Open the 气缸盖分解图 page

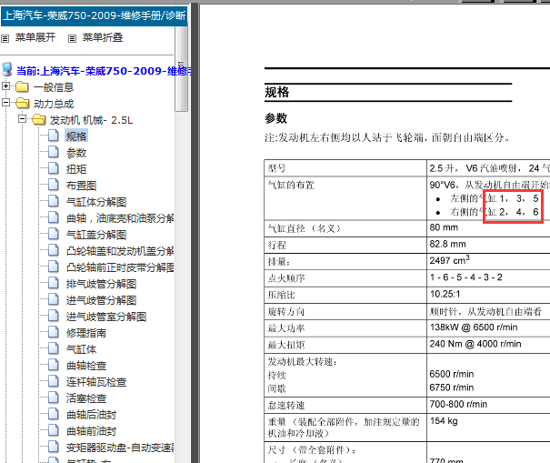[96, 235]
